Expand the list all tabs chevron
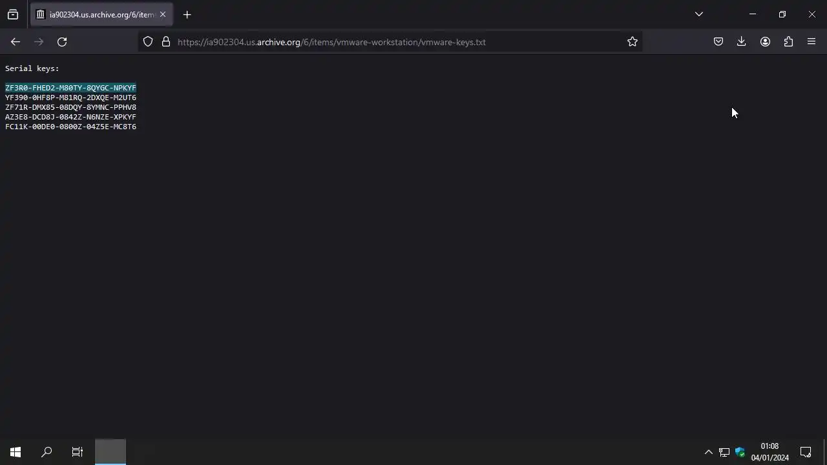This screenshot has height=465, width=827. tap(698, 14)
